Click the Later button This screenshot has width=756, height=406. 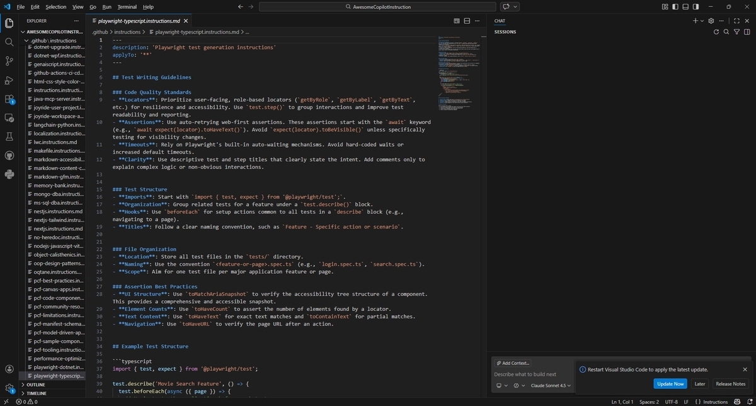pyautogui.click(x=699, y=383)
